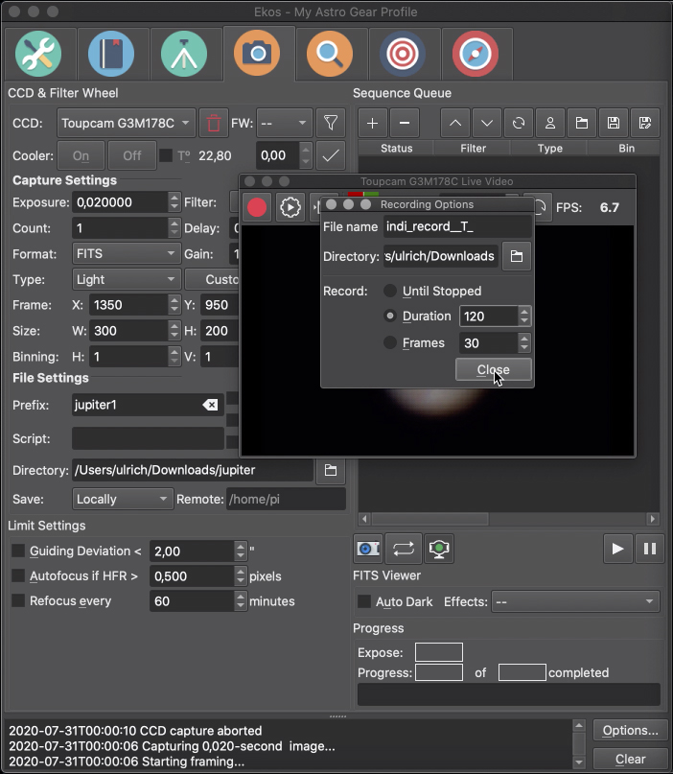Select the Frames radio button
This screenshot has width=673, height=774.
(390, 342)
